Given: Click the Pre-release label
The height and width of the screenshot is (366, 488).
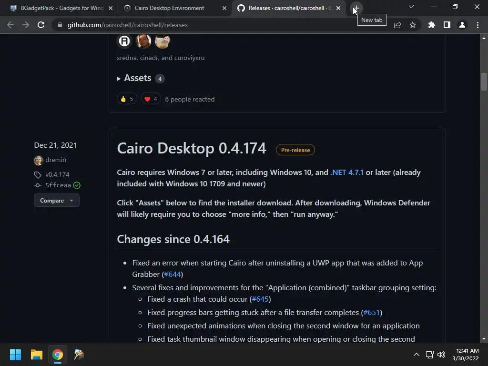Looking at the screenshot, I should coord(295,150).
